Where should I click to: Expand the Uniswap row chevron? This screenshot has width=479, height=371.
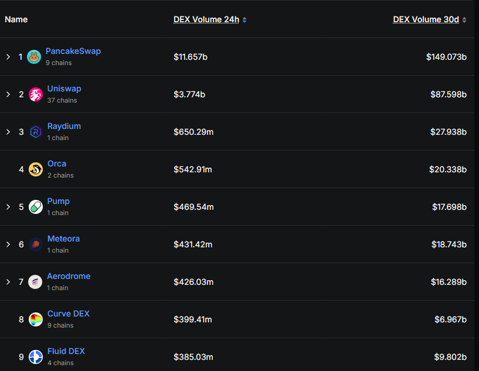tap(8, 94)
